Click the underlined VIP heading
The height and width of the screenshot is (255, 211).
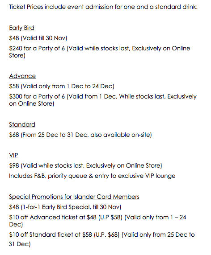[13, 155]
